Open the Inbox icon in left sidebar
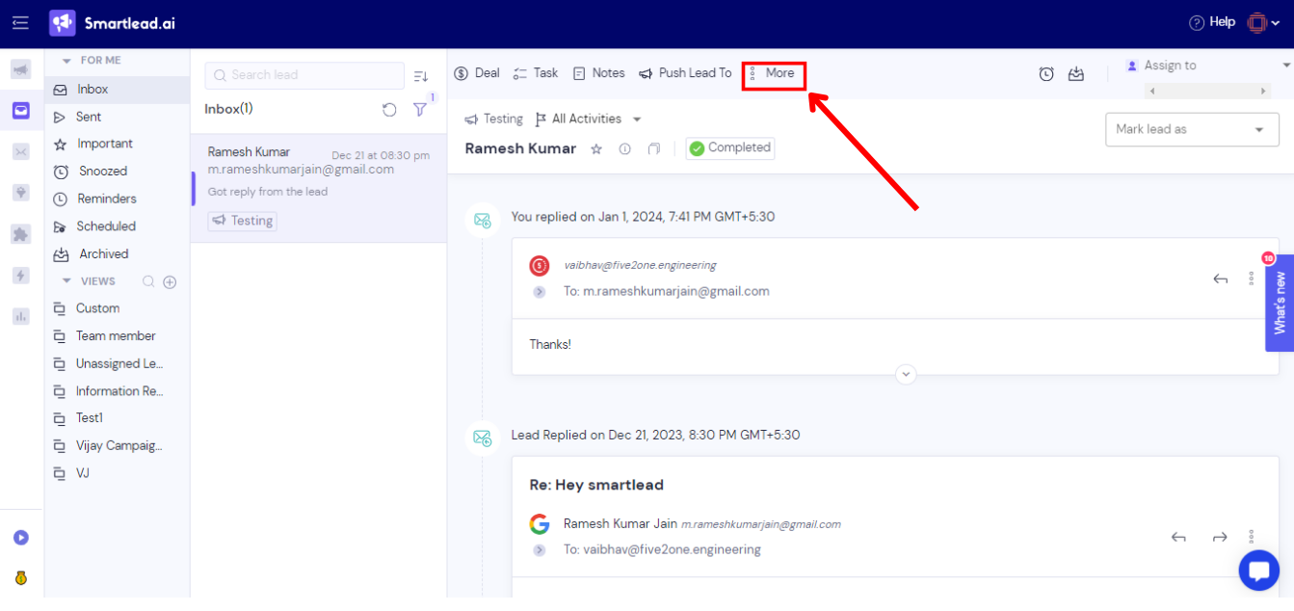 tap(21, 110)
